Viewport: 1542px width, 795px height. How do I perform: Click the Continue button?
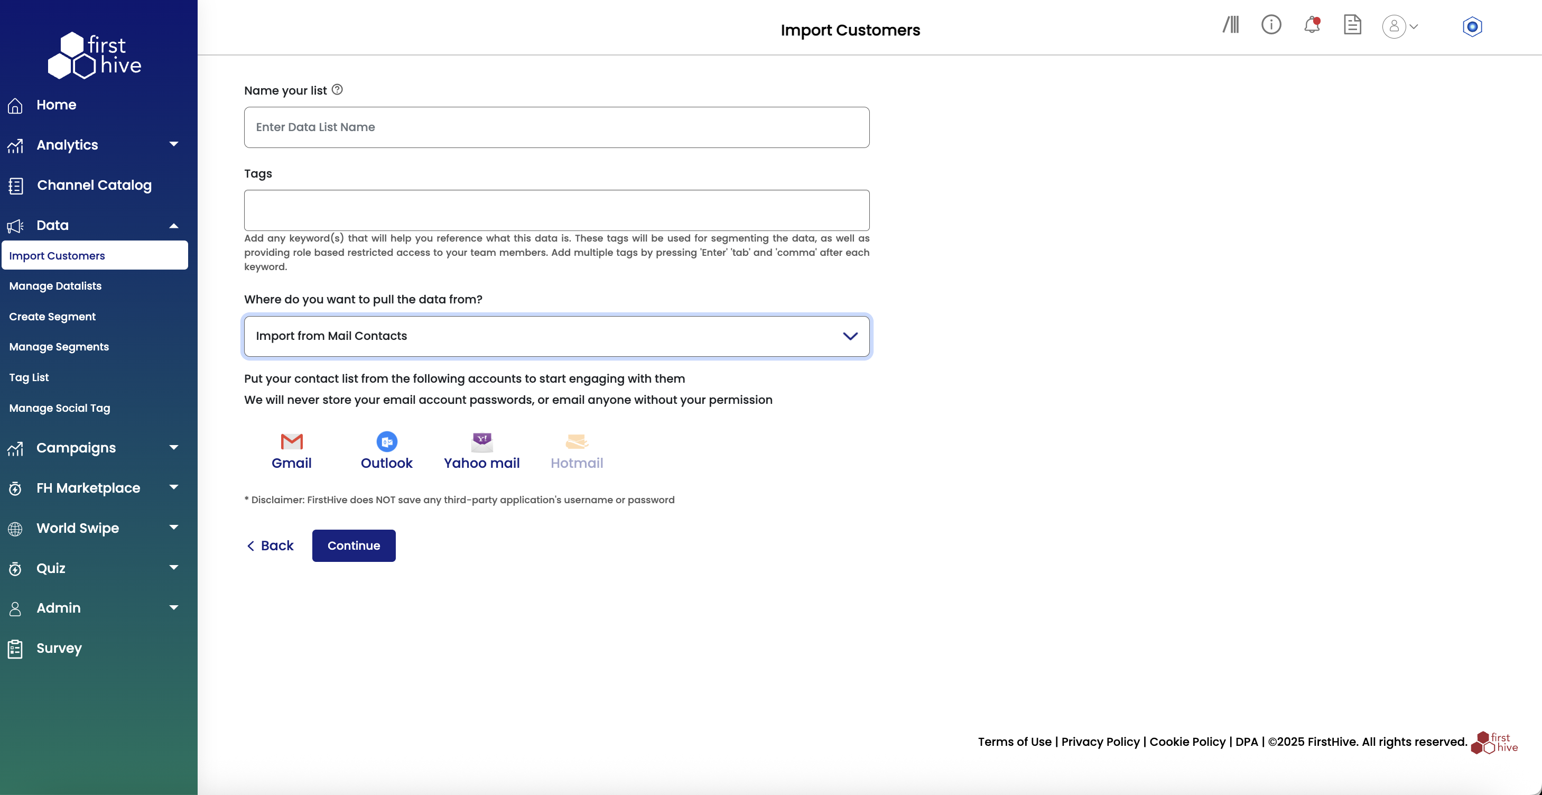tap(354, 546)
